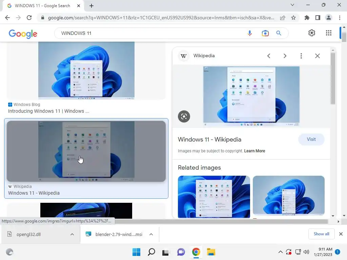Close the Wikipedia image preview panel
Image resolution: width=347 pixels, height=260 pixels.
tap(317, 56)
